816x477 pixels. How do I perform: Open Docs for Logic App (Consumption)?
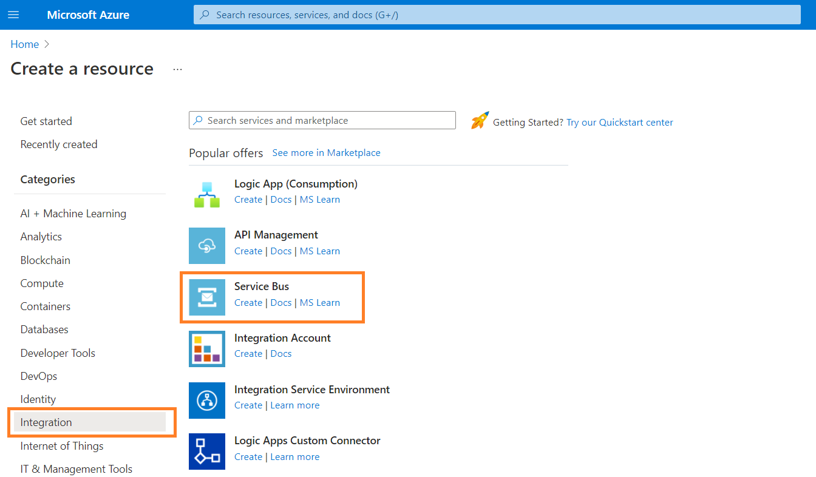pos(281,200)
